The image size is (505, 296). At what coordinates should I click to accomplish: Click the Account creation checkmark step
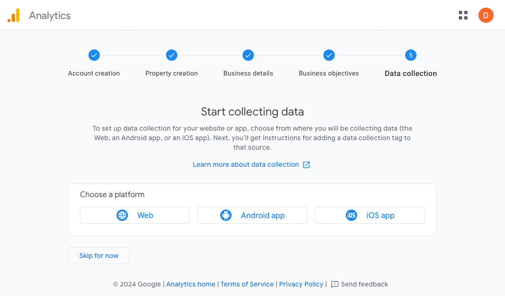click(x=94, y=55)
